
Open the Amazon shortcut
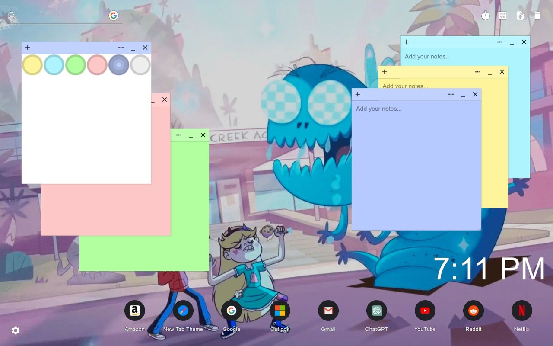[135, 311]
